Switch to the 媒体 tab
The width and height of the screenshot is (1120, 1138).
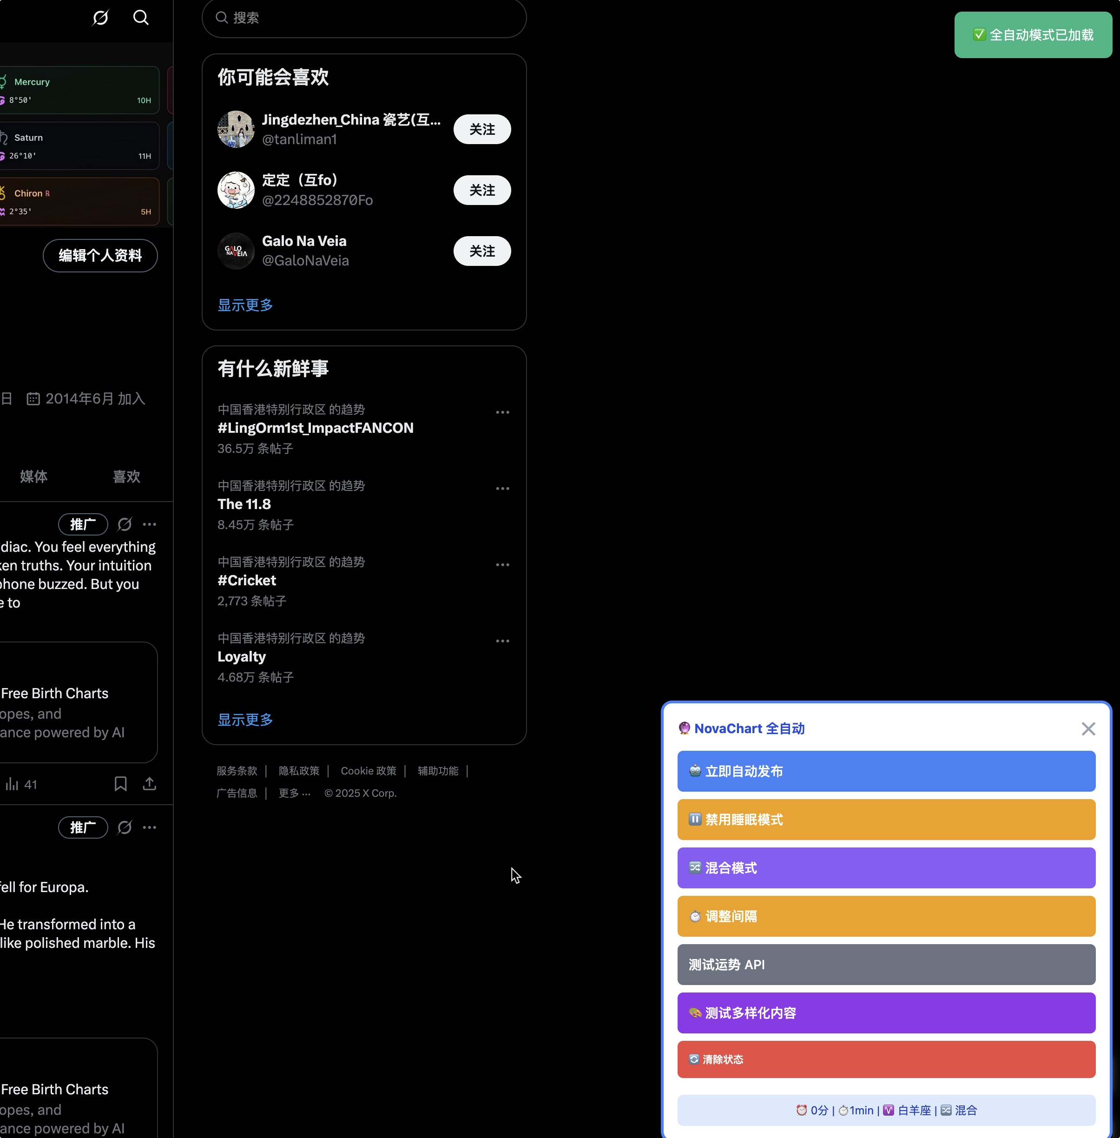point(33,476)
